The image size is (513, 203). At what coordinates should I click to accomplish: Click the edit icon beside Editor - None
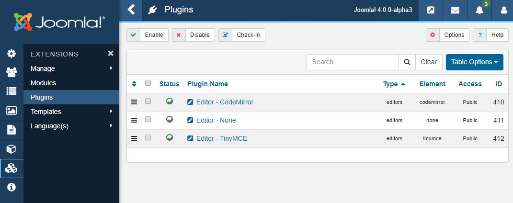click(190, 120)
